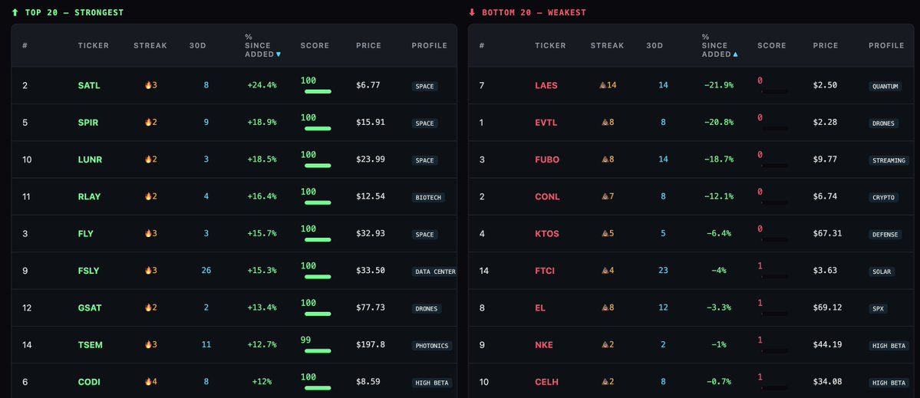Select the DATA CENTER profile tag on FSLY
Viewport: 920px width, 398px height.
(x=435, y=271)
